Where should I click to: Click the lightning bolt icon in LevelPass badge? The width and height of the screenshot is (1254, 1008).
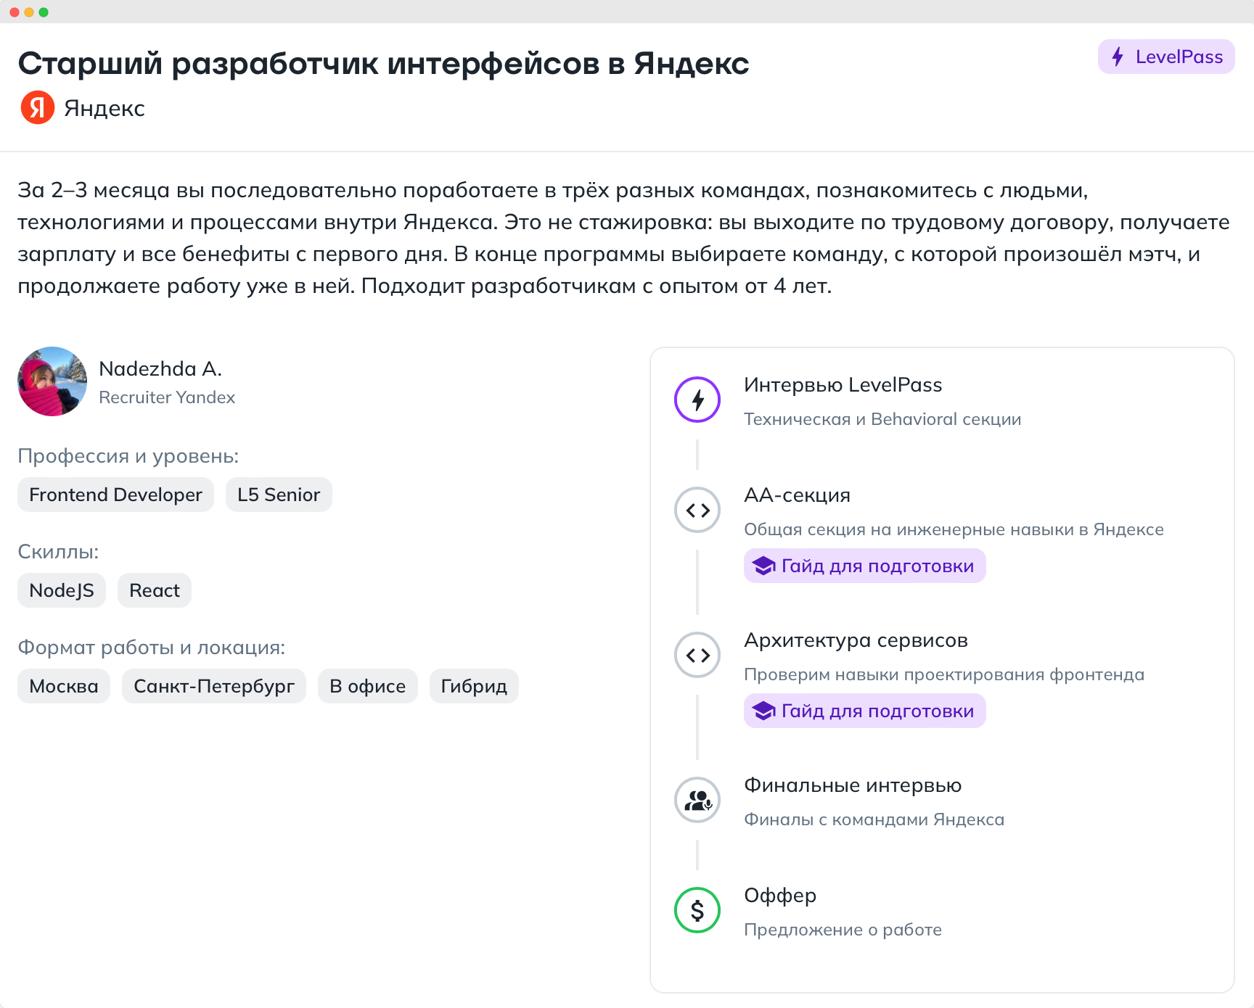pos(1118,57)
